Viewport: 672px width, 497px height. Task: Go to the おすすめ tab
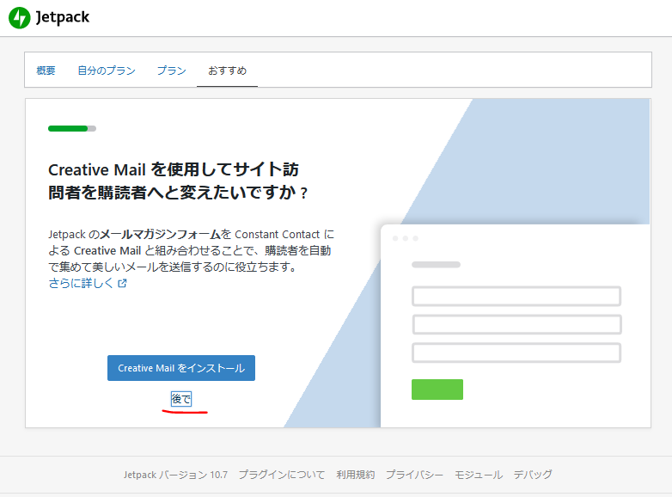click(227, 71)
